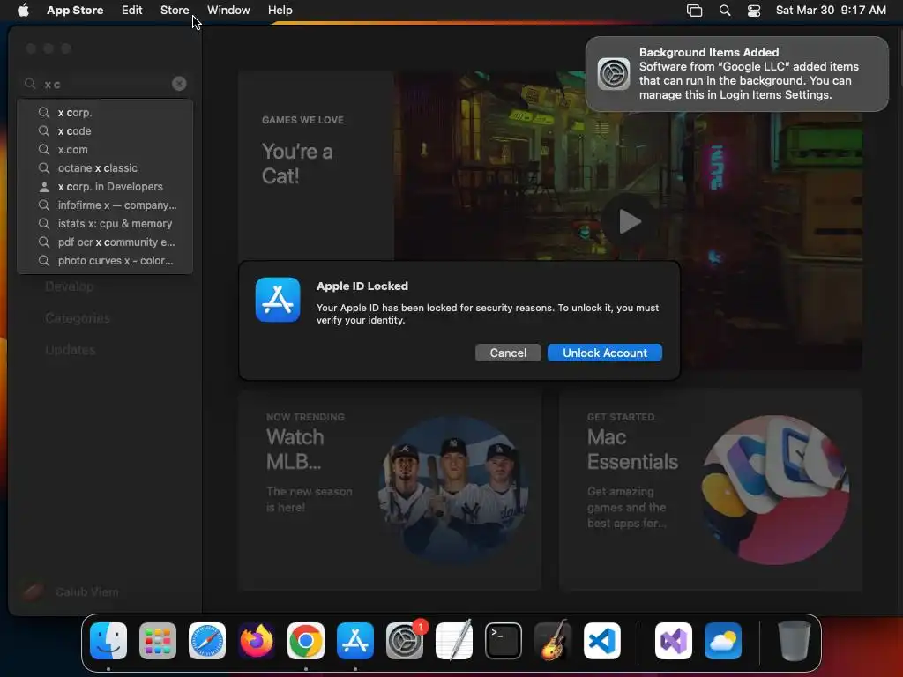The width and height of the screenshot is (903, 677).
Task: Select "pdf ocr x community e..." suggestion
Action: [x=105, y=242]
